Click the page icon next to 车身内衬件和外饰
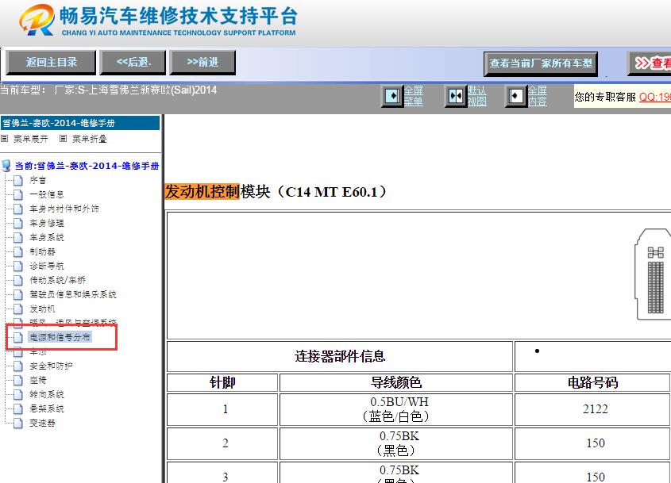The height and width of the screenshot is (483, 671). pos(18,209)
